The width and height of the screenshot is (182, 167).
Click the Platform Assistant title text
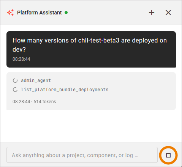pyautogui.click(x=40, y=13)
